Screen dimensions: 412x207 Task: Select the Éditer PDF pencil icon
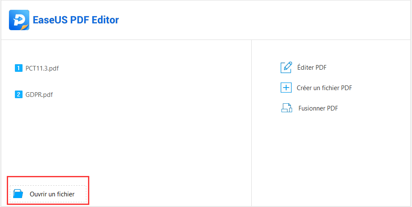coord(286,67)
